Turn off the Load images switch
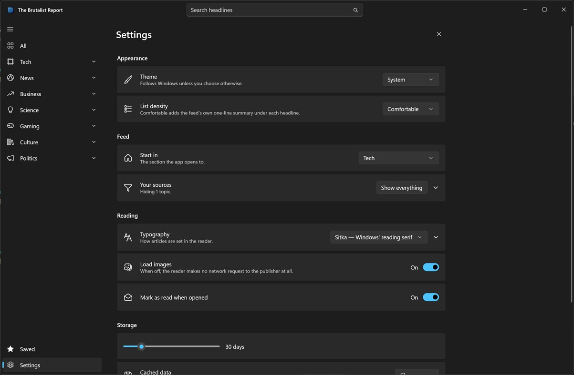 pos(431,267)
